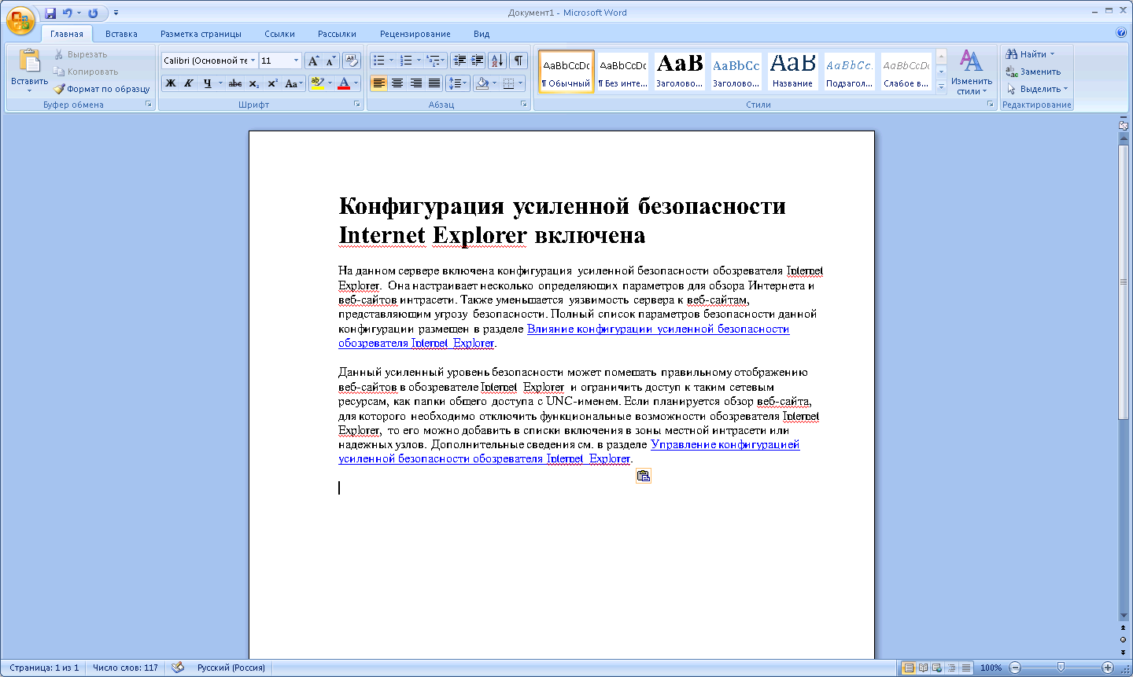The width and height of the screenshot is (1133, 677).
Task: Decrease paragraph indent
Action: (460, 61)
